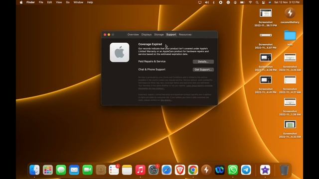Click the battery status icon
319x179 pixels.
(x=242, y=2)
